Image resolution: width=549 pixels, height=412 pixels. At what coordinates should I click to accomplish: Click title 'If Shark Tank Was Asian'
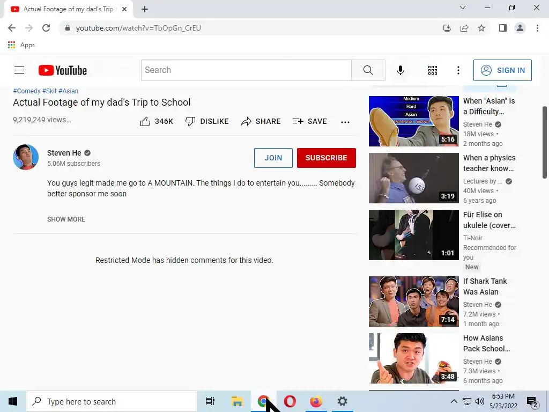(485, 286)
